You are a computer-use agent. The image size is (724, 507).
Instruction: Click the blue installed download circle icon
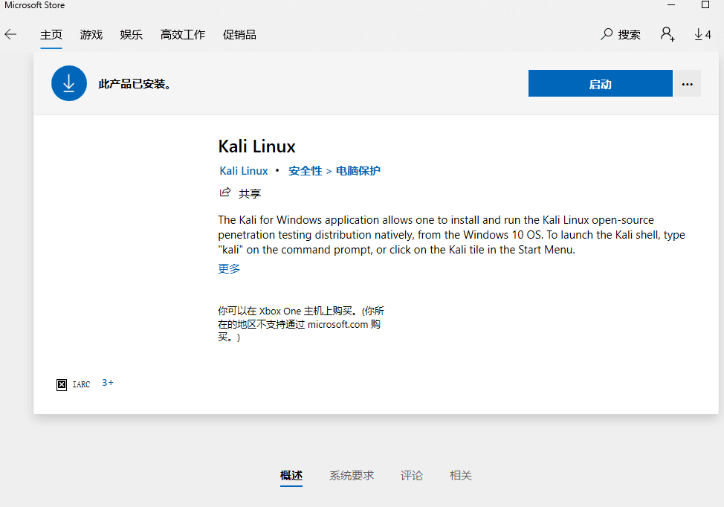69,83
